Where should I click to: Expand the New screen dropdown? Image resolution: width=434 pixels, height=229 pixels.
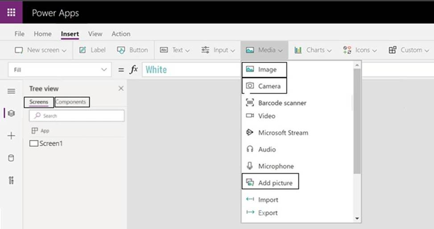click(x=41, y=50)
